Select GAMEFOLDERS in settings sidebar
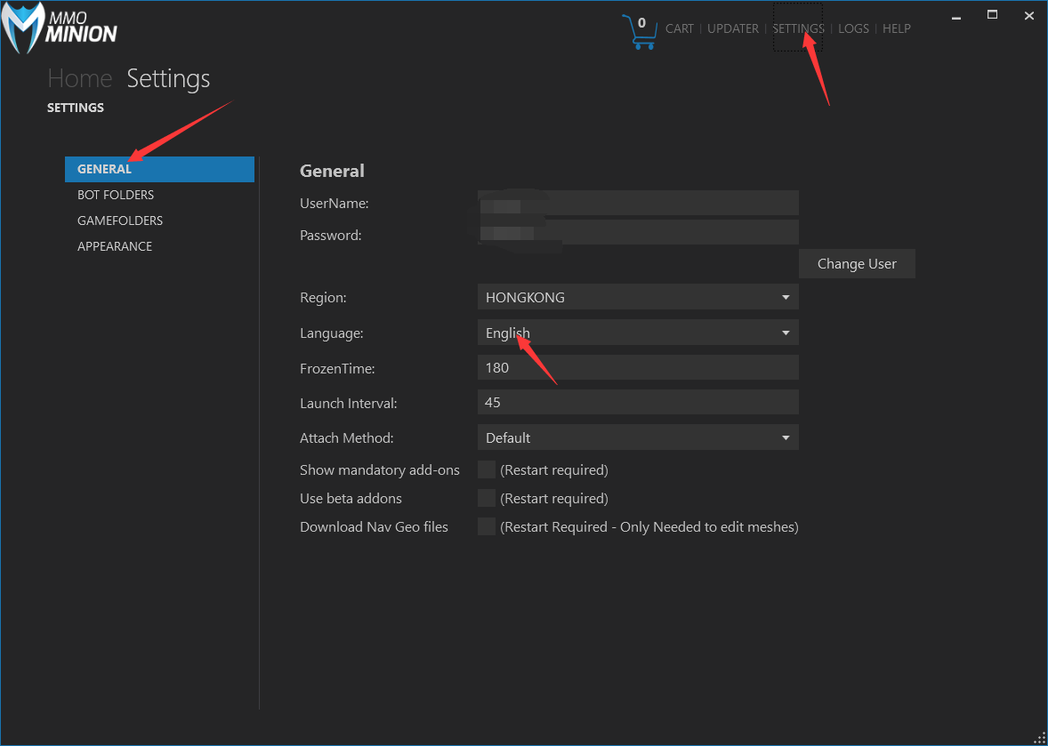The height and width of the screenshot is (746, 1048). click(120, 221)
